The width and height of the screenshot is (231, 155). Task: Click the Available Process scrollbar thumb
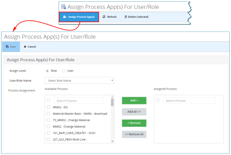click(x=112, y=102)
